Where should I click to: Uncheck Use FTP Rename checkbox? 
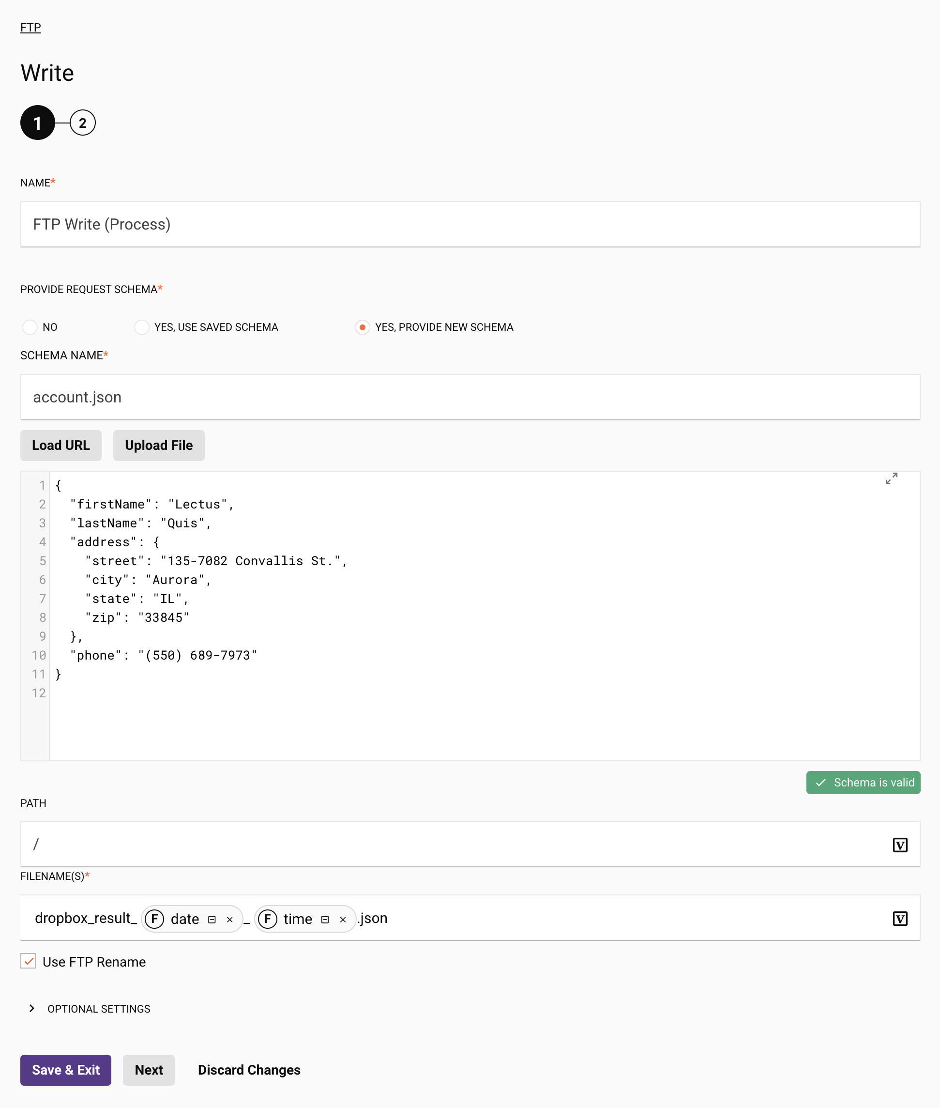pos(28,961)
